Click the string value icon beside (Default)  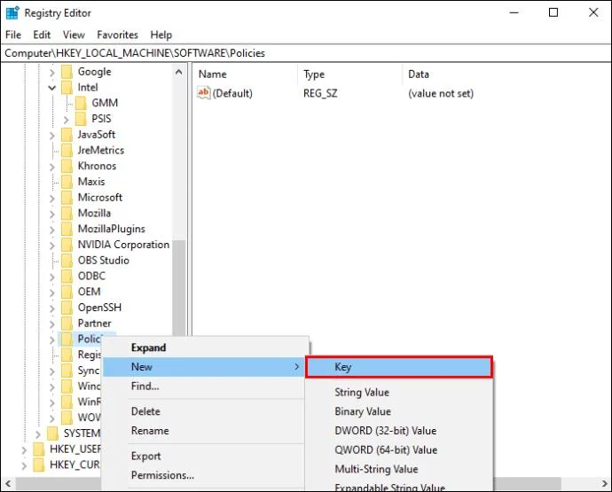204,93
